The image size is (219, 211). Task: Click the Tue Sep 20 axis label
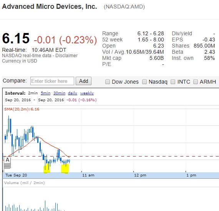click(x=16, y=175)
